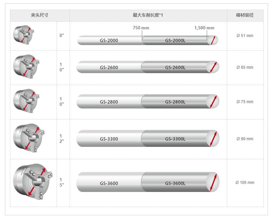This screenshot has height=219, width=272.
Task: Select the GS-3600L bar segment
Action: point(180,182)
